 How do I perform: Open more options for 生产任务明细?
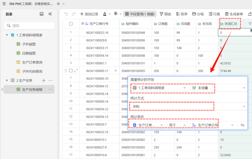50,90
